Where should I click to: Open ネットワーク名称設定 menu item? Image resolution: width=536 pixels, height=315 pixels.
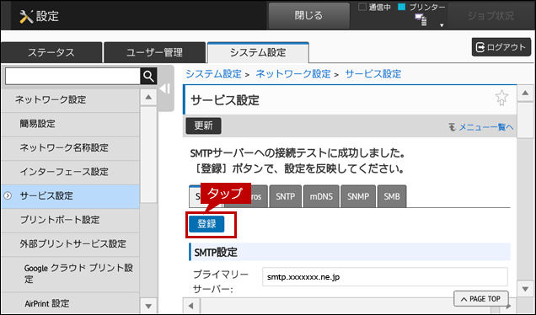pyautogui.click(x=71, y=148)
